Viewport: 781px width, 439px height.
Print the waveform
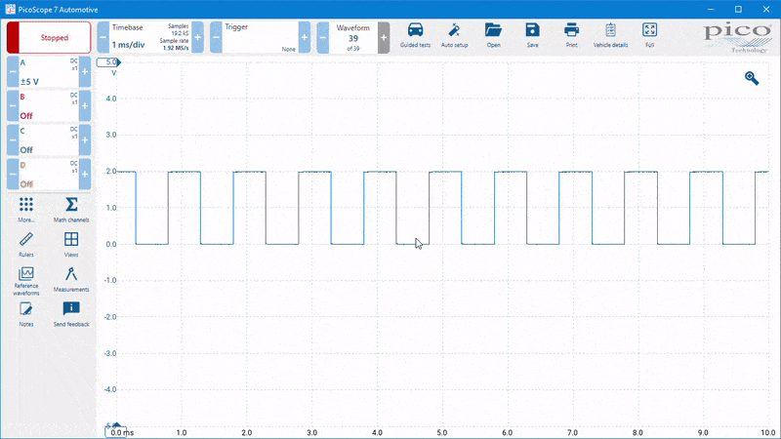(x=571, y=35)
